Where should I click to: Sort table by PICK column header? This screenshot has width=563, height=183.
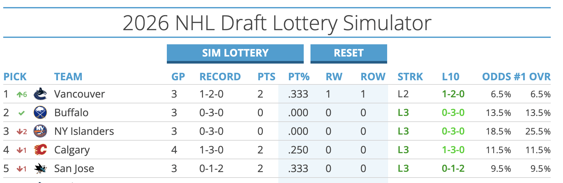[15, 77]
